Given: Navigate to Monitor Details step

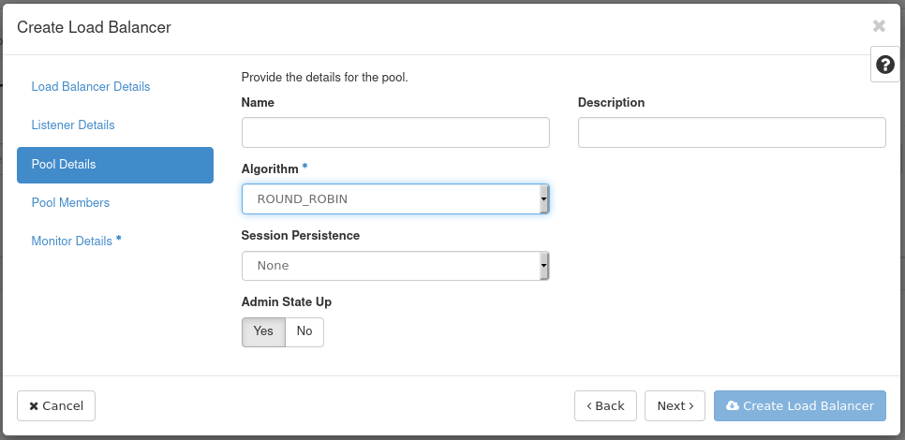Looking at the screenshot, I should click(x=72, y=242).
